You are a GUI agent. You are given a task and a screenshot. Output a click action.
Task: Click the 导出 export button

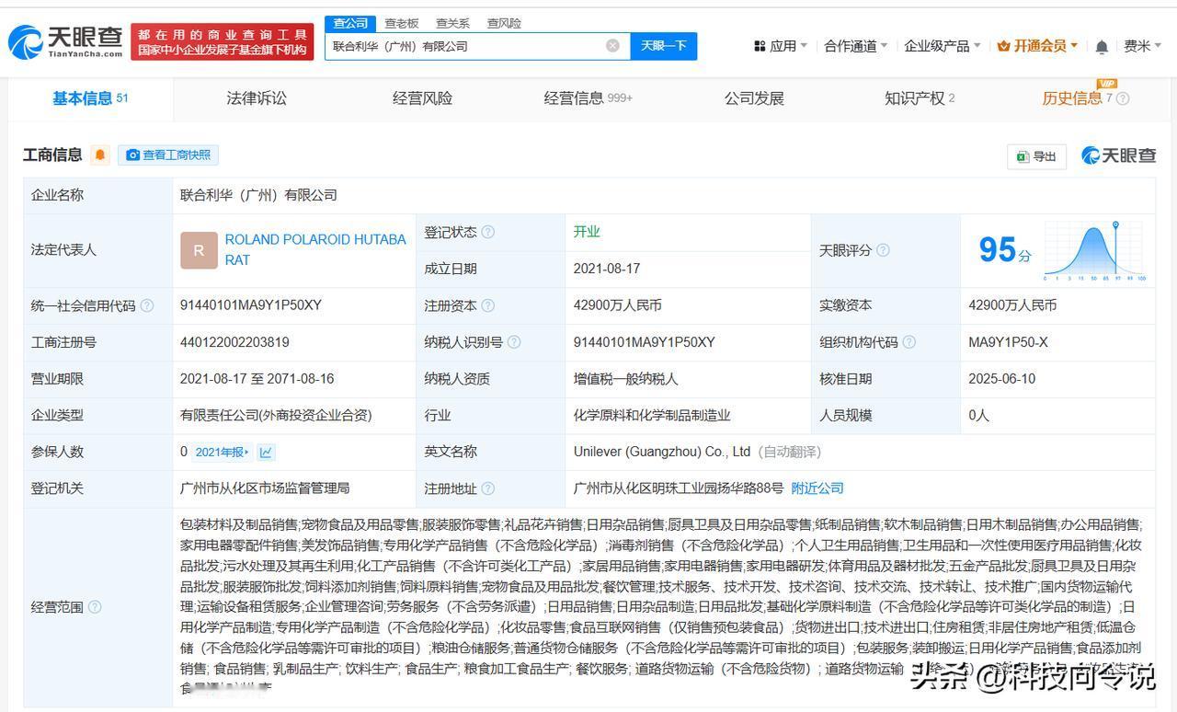click(1036, 156)
